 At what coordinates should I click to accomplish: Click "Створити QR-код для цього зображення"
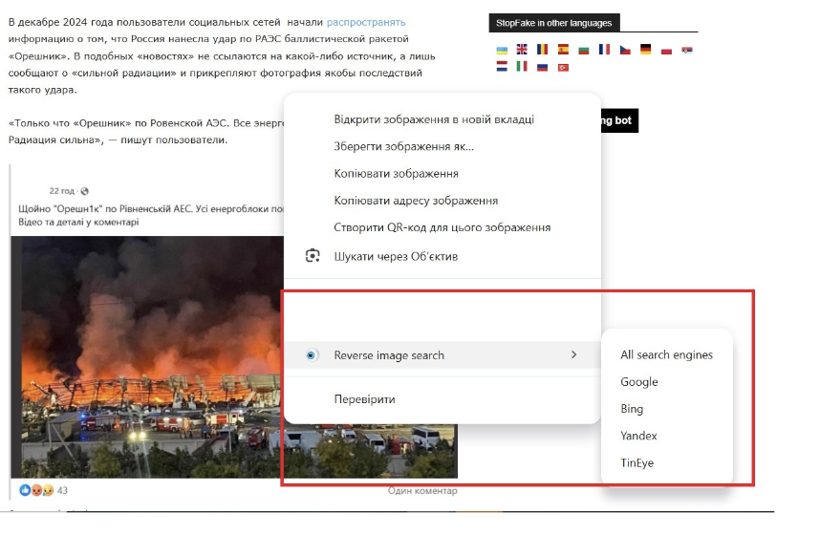(x=442, y=227)
